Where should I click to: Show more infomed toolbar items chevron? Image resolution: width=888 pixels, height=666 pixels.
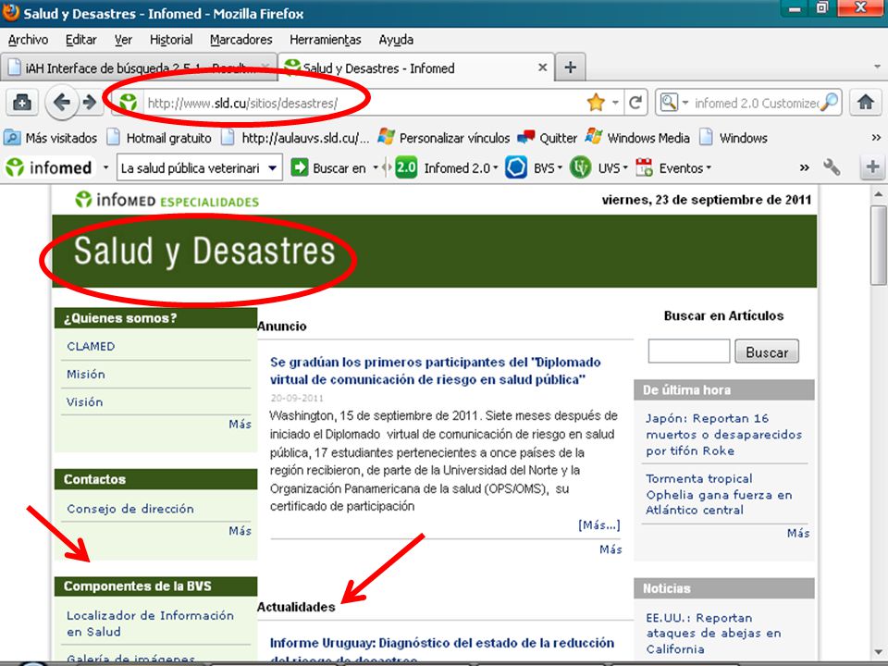804,167
